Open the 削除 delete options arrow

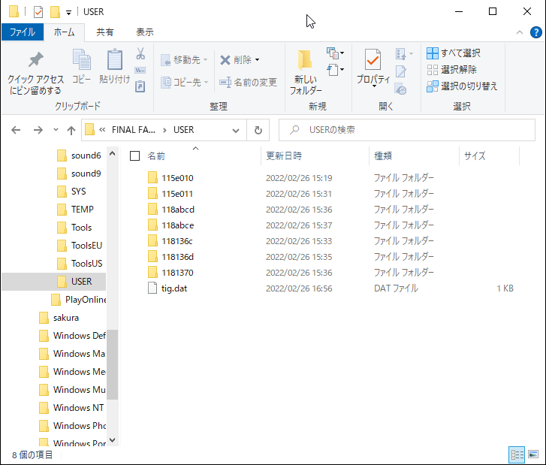(x=257, y=60)
